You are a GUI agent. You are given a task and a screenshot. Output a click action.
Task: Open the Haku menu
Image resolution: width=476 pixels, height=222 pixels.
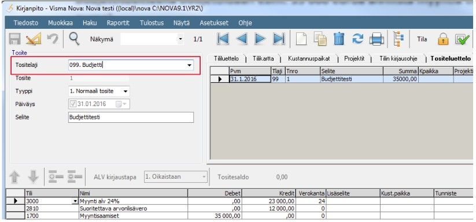click(x=90, y=23)
